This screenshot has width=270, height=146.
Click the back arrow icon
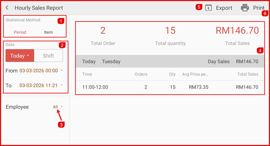point(7,8)
